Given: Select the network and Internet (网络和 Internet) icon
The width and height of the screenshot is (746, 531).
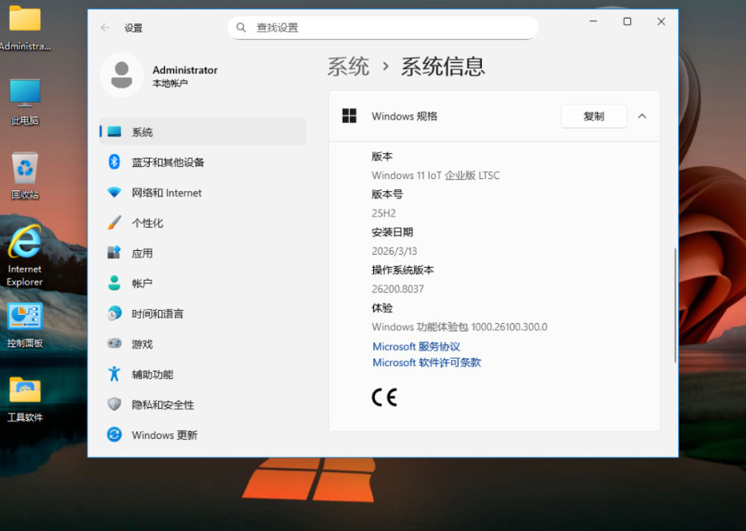Looking at the screenshot, I should click(x=114, y=193).
